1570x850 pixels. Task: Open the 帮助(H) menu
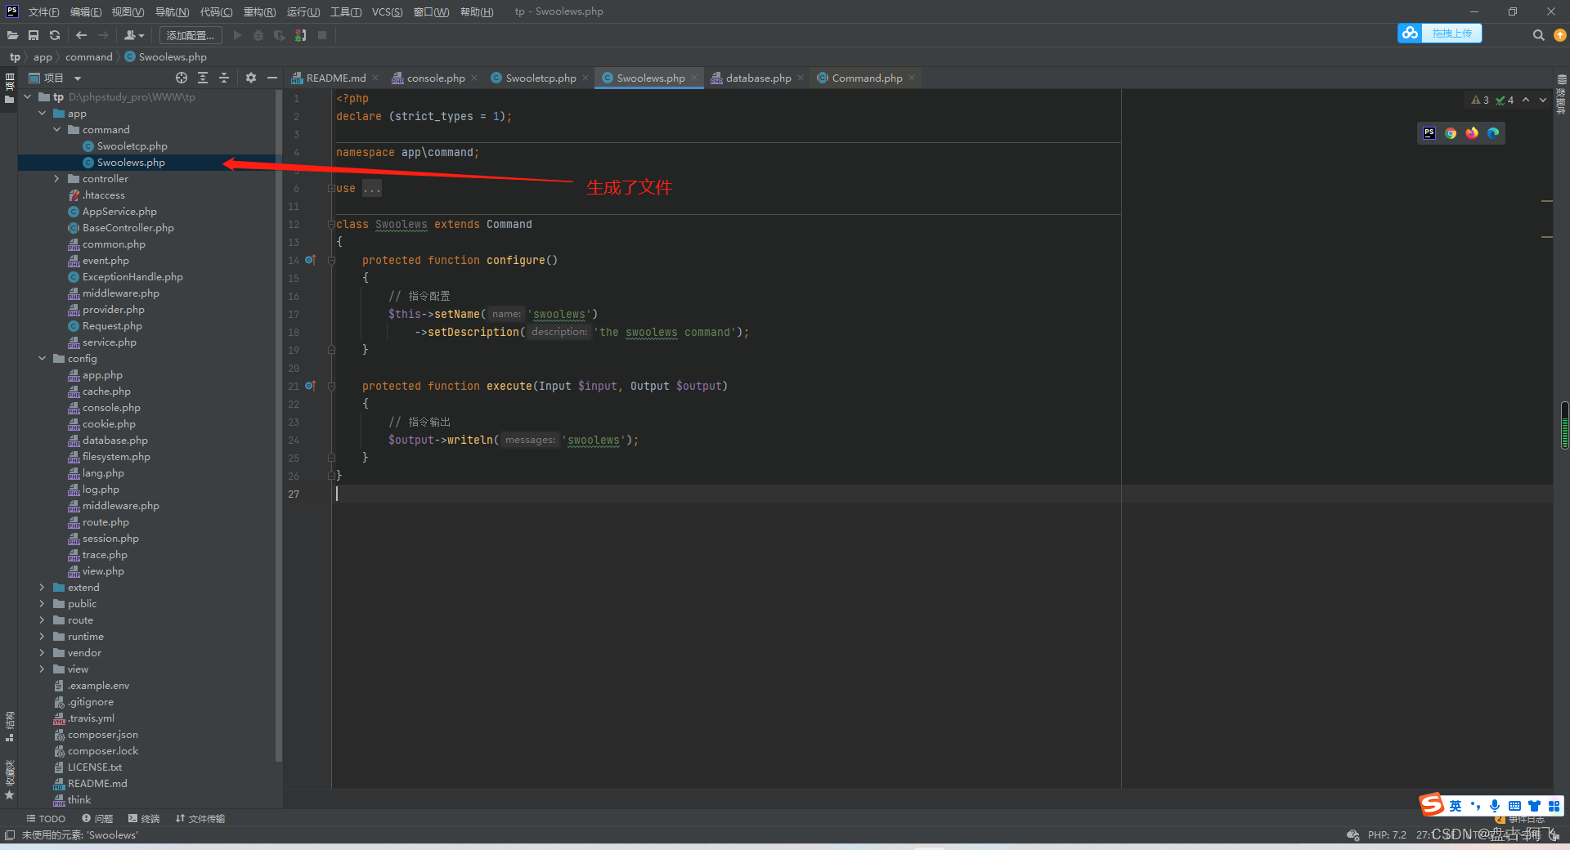[x=478, y=11]
